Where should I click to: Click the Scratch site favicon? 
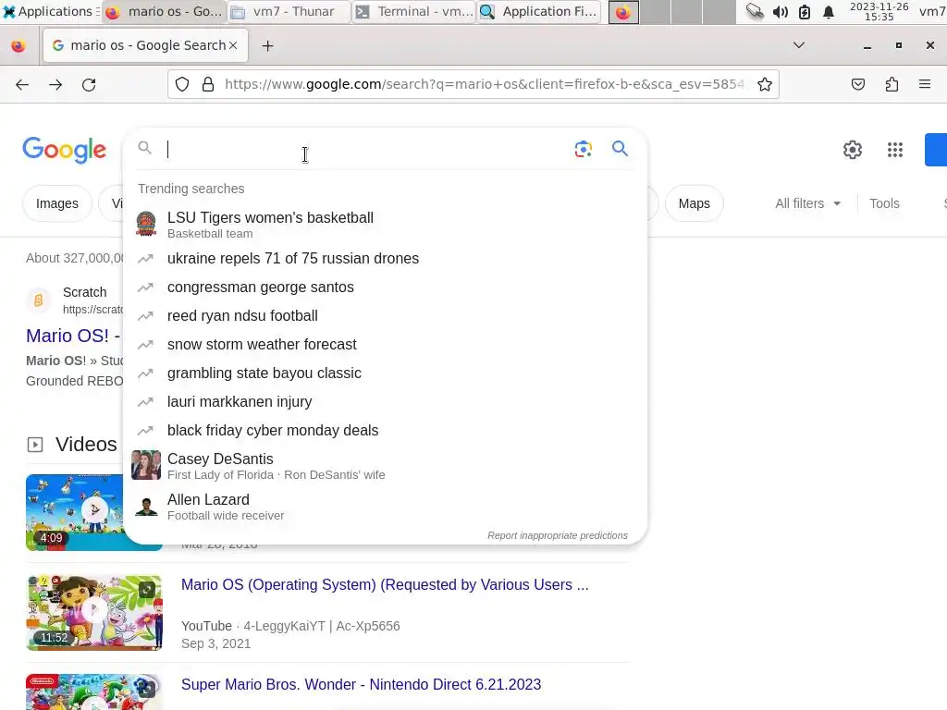point(39,300)
